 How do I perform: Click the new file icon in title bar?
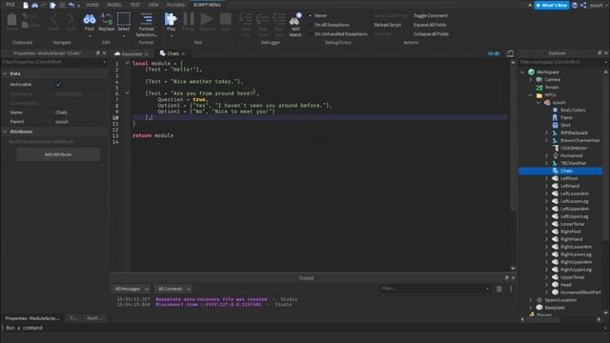pyautogui.click(x=26, y=5)
